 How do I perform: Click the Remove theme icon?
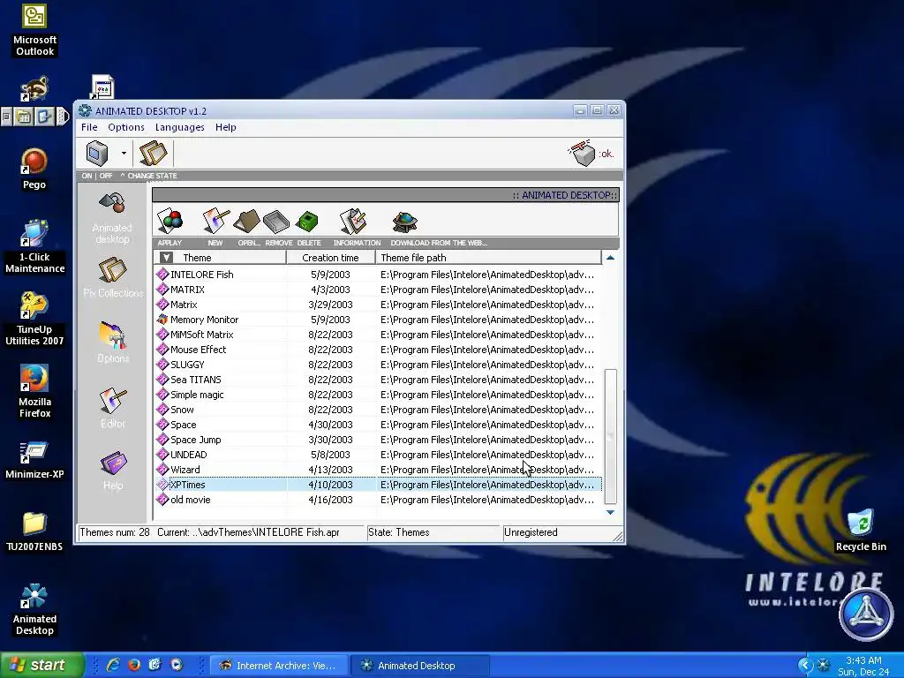pos(276,222)
